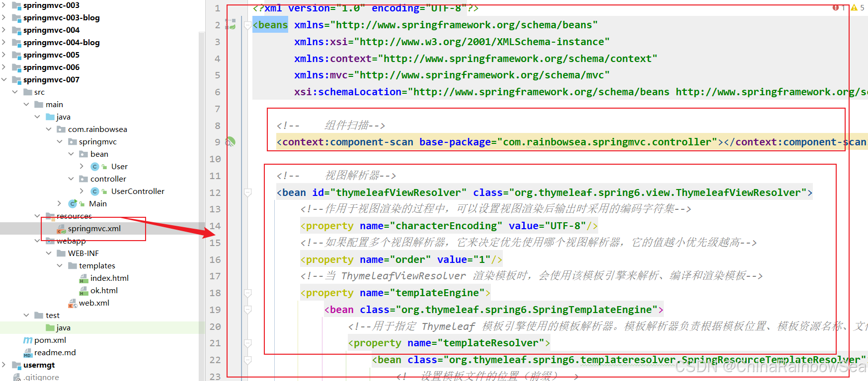The image size is (868, 381).
Task: Collapse the springmvc-007 module
Action: (4, 80)
